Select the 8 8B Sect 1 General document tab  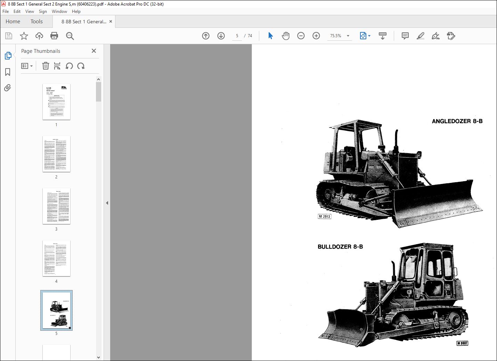84,22
